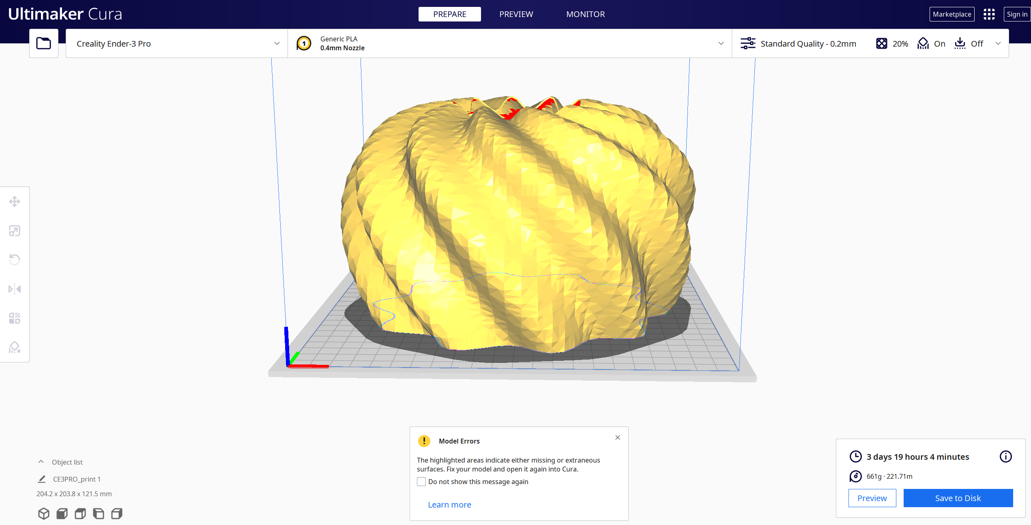
Task: Open Per Model Settings tool
Action: pyautogui.click(x=15, y=318)
